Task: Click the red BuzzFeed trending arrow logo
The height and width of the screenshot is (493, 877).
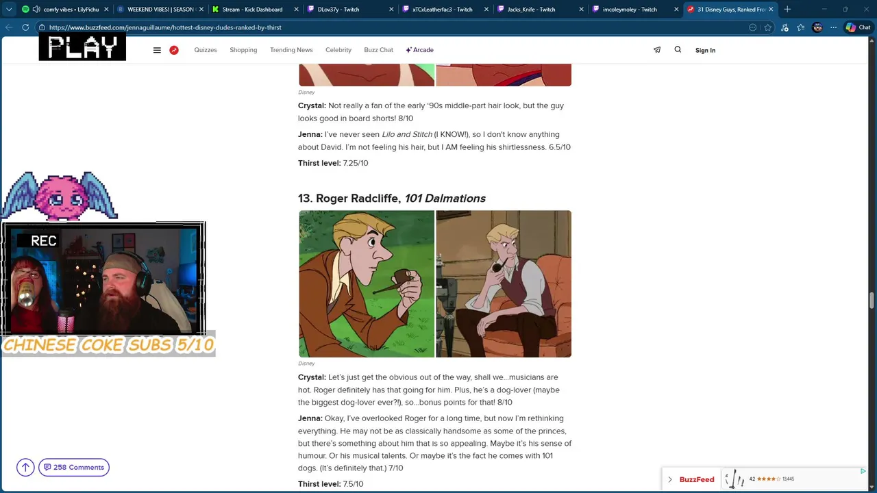Action: [174, 50]
